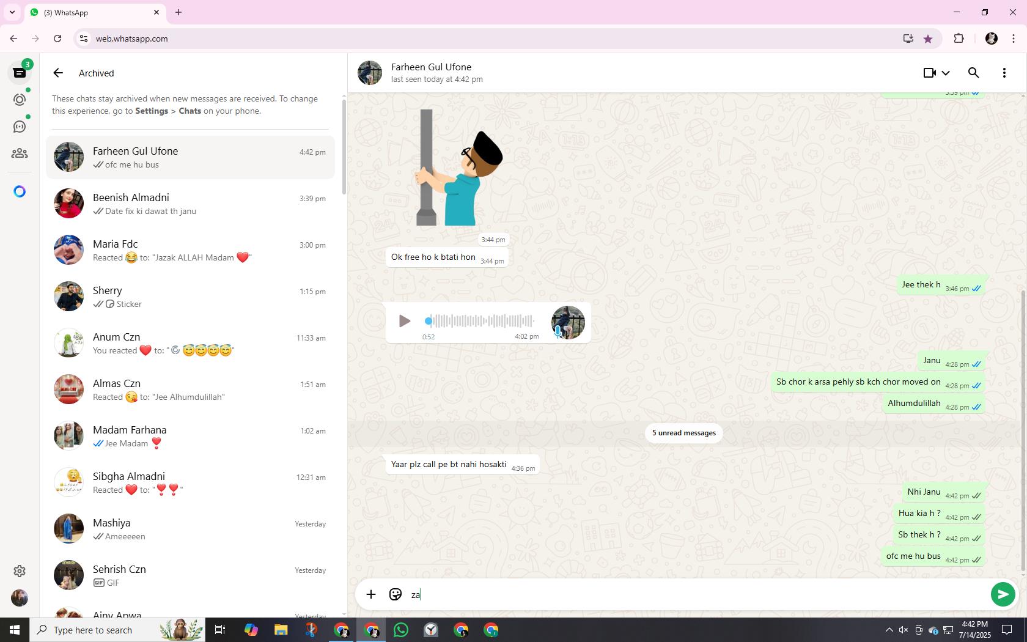
Task: Seek within the voice message waveform
Action: (480, 320)
